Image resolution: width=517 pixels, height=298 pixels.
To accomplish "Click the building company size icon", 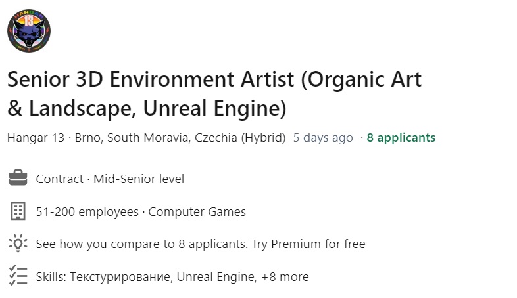I will tap(18, 211).
